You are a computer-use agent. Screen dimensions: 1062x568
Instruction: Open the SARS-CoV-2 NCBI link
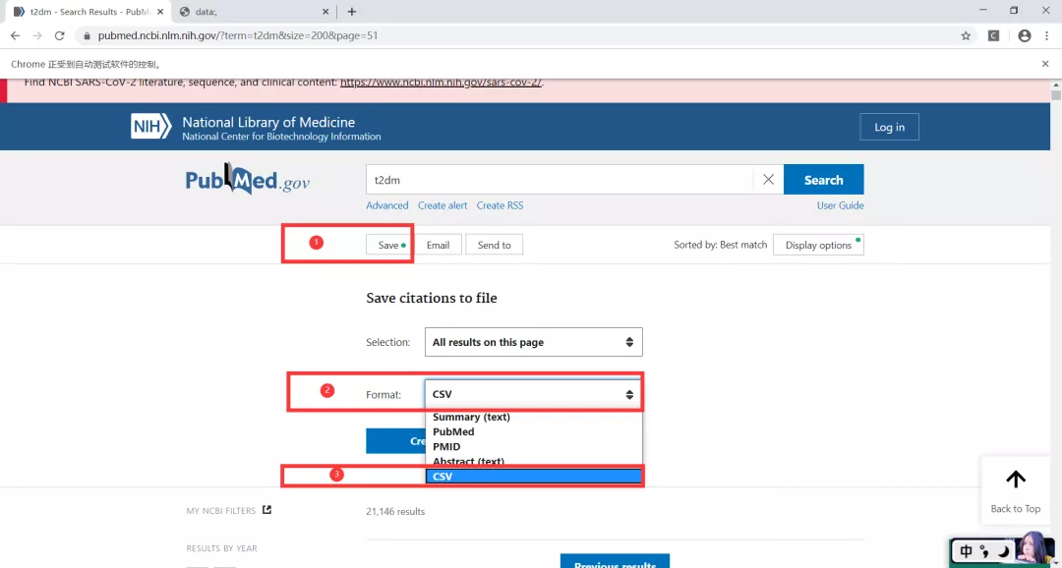coord(441,83)
